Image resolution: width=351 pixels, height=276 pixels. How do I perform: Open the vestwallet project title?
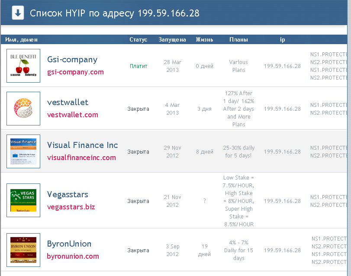(x=68, y=103)
